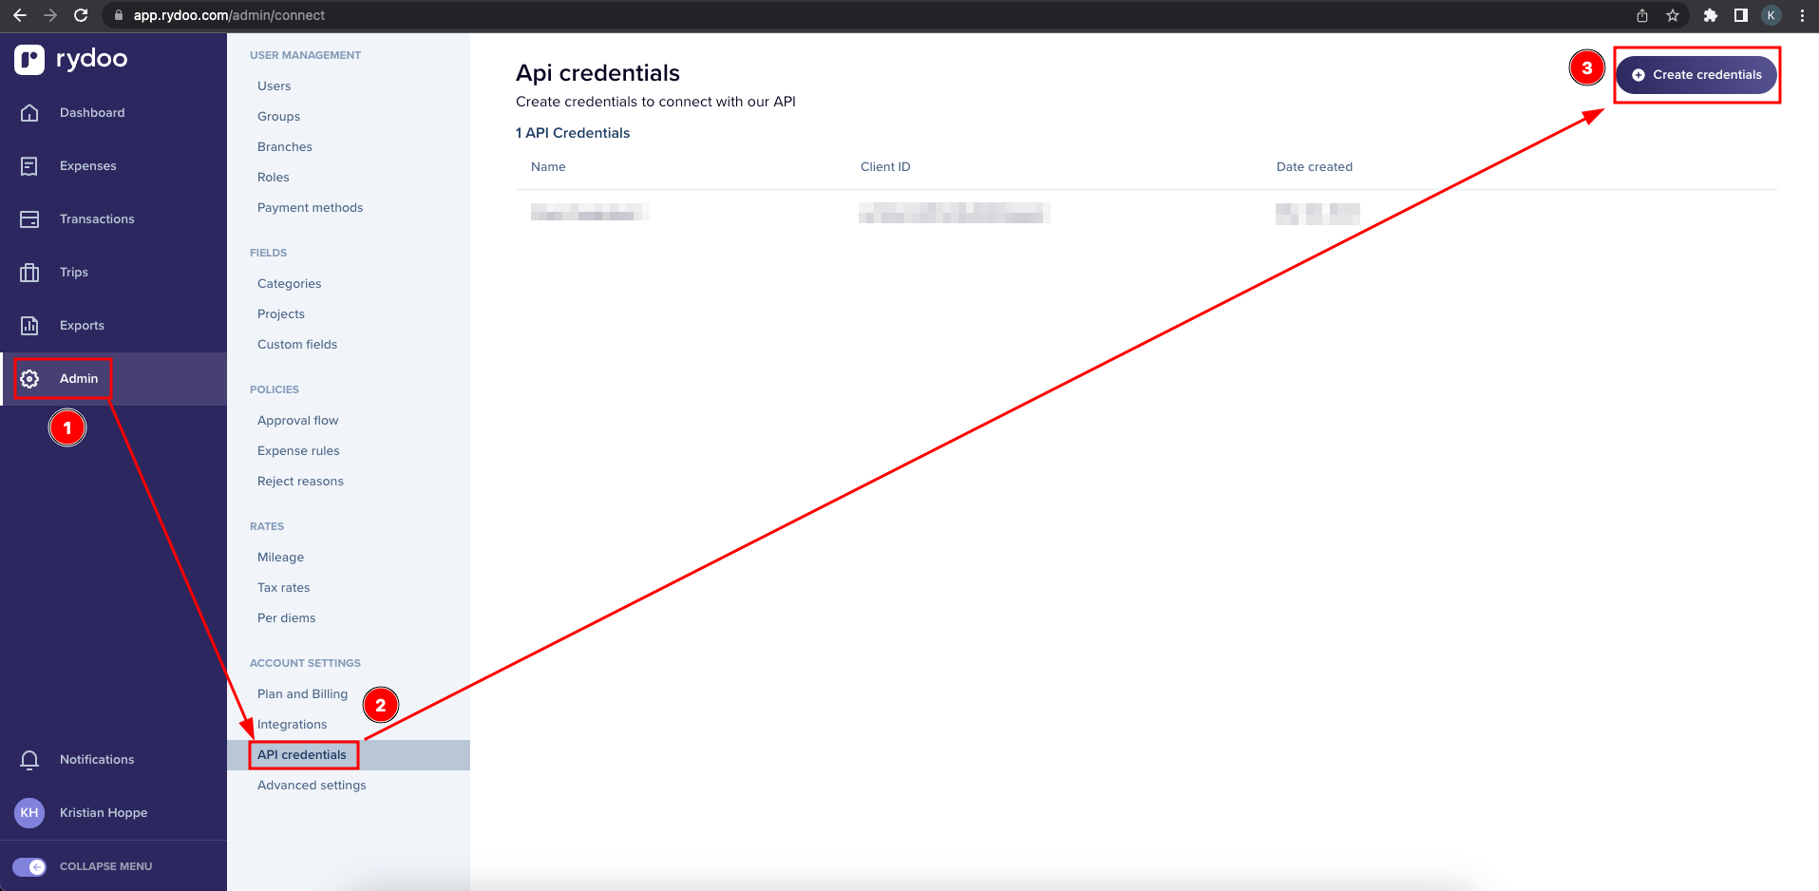Screen dimensions: 1819x891
Task: Click the blurred credential name cell
Action: tap(590, 213)
